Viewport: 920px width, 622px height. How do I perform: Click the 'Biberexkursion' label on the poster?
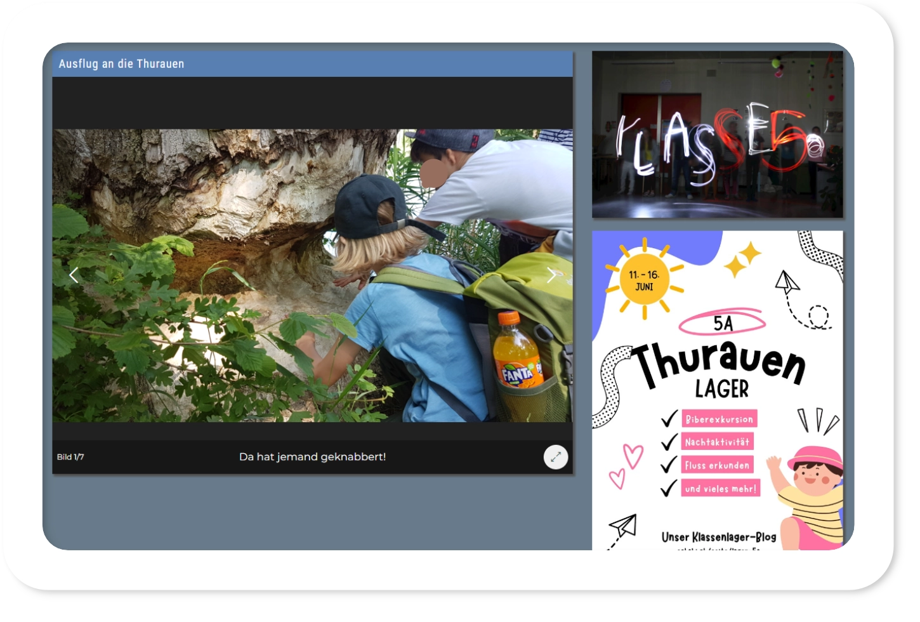(x=720, y=420)
